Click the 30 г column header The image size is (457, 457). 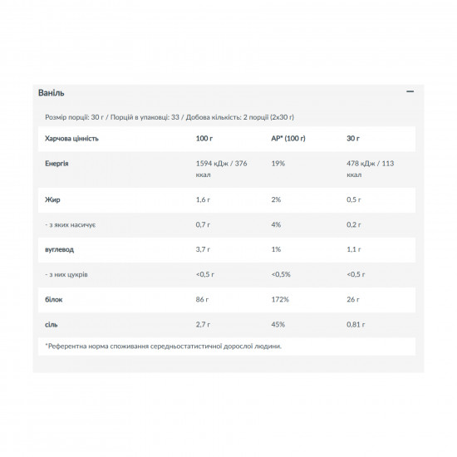(x=353, y=139)
